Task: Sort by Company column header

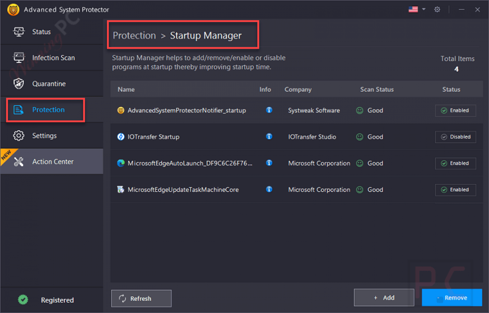Action: [x=298, y=89]
